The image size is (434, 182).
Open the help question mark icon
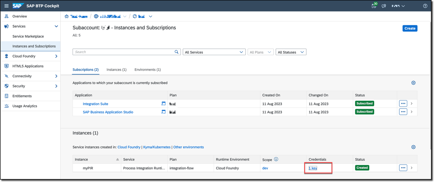tap(425, 6)
